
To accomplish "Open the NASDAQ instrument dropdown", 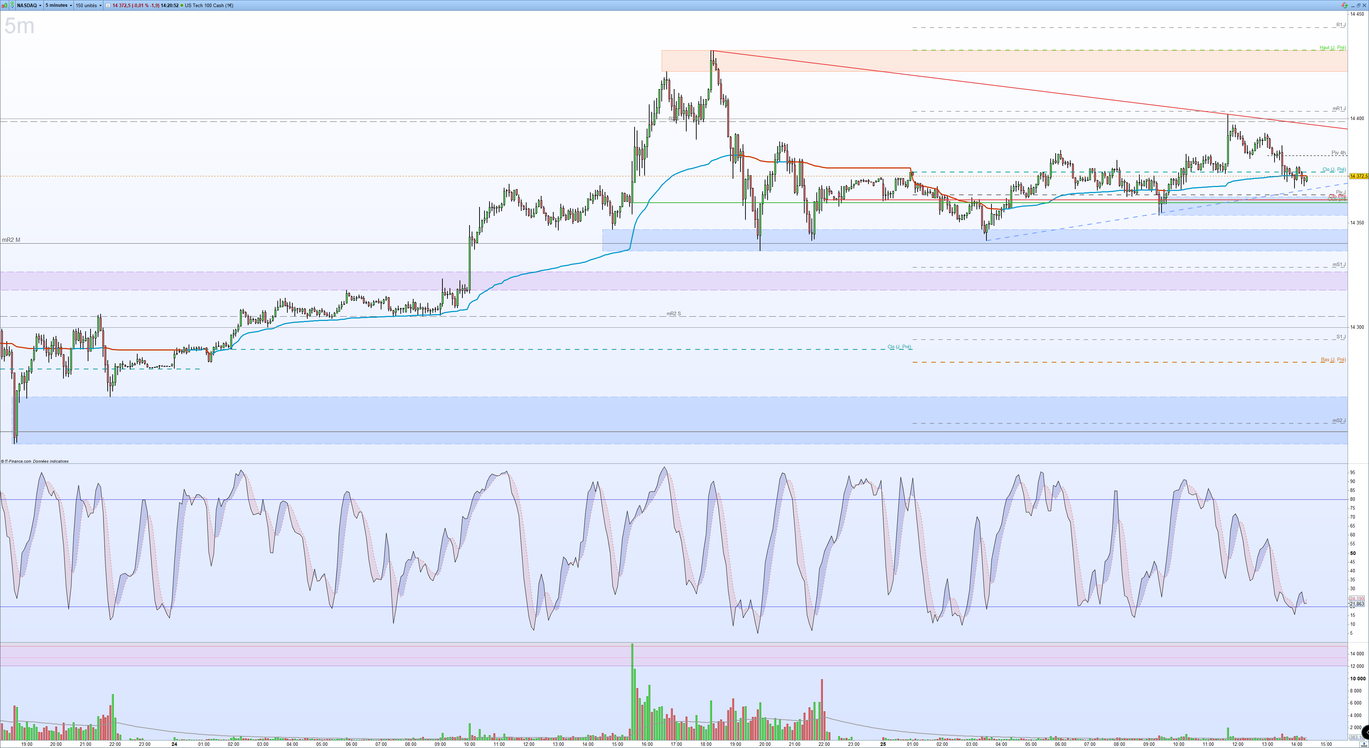I will [x=29, y=5].
